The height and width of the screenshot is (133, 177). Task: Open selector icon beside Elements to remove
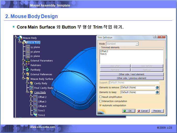[x=157, y=87]
